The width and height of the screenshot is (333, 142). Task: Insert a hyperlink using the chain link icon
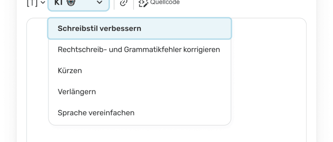[123, 3]
